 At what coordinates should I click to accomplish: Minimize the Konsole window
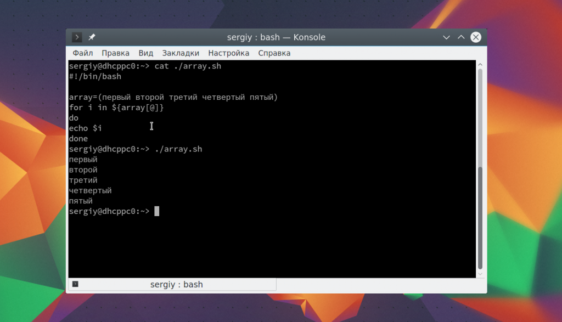tap(447, 37)
